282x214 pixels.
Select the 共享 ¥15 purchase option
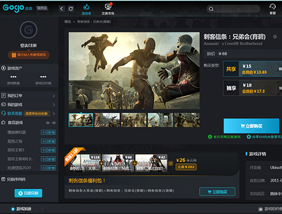tap(253, 69)
